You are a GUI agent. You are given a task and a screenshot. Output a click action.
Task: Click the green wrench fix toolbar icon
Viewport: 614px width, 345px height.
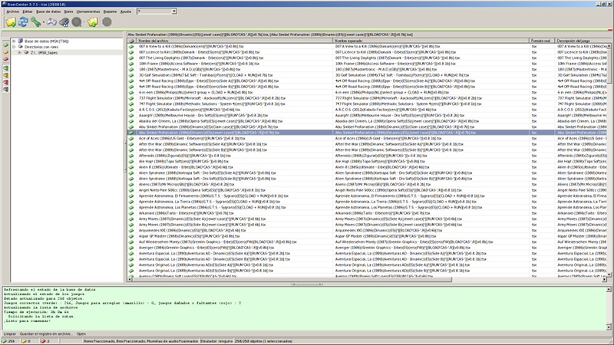click(35, 22)
